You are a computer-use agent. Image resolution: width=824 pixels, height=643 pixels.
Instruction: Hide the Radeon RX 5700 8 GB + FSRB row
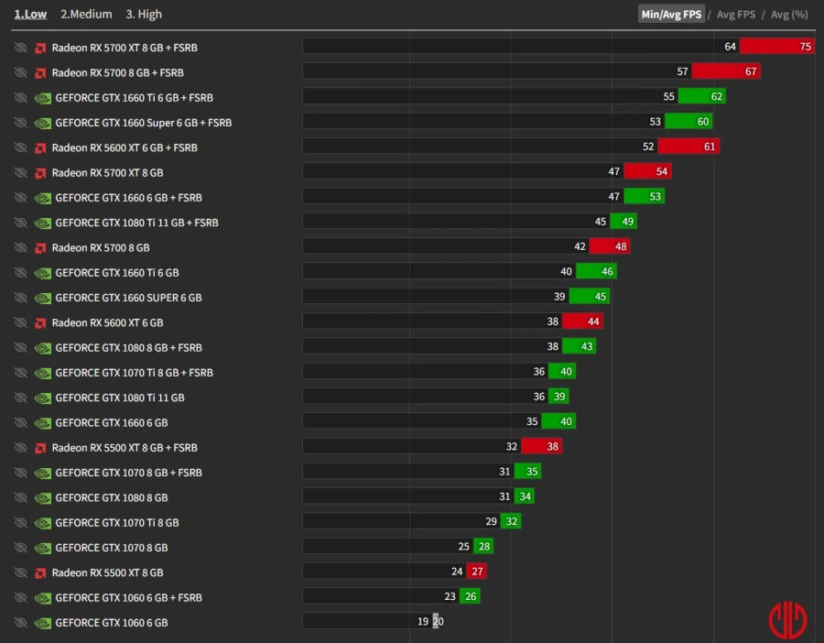pos(20,72)
